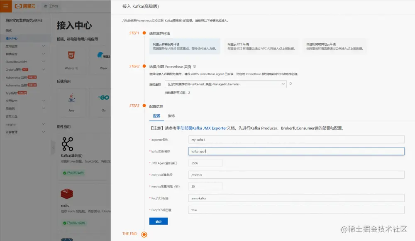Screen dimensions: 415x241
Task: Open the 选择集群 cluster dropdown
Action: (225, 84)
